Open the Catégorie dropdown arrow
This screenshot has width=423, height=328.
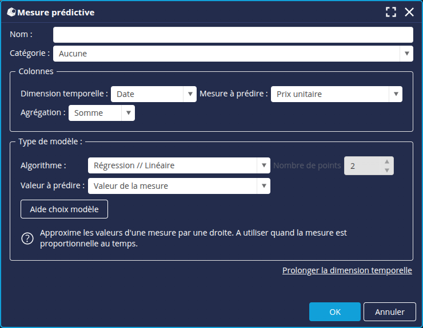[x=406, y=54]
